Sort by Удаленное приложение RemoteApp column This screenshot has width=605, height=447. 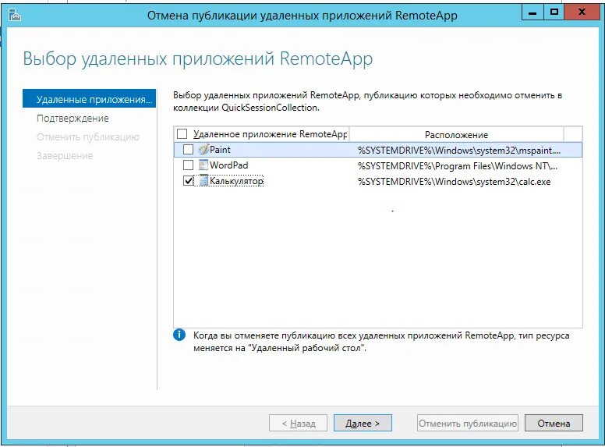point(270,134)
